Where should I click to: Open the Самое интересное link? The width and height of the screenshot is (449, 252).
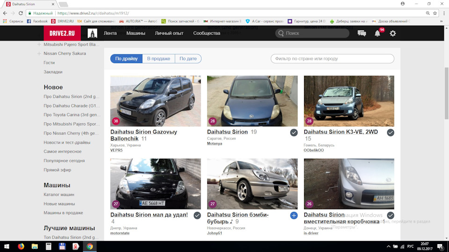[62, 151]
